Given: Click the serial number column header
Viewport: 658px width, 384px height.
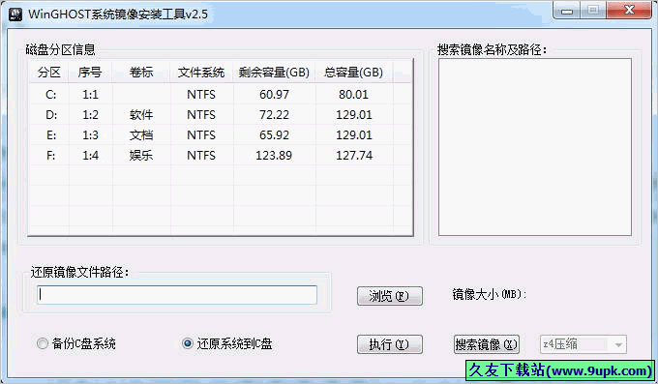Looking at the screenshot, I should tap(90, 73).
